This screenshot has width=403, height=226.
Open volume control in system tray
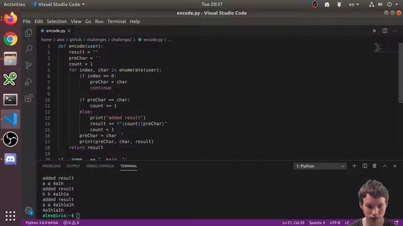tap(380, 4)
